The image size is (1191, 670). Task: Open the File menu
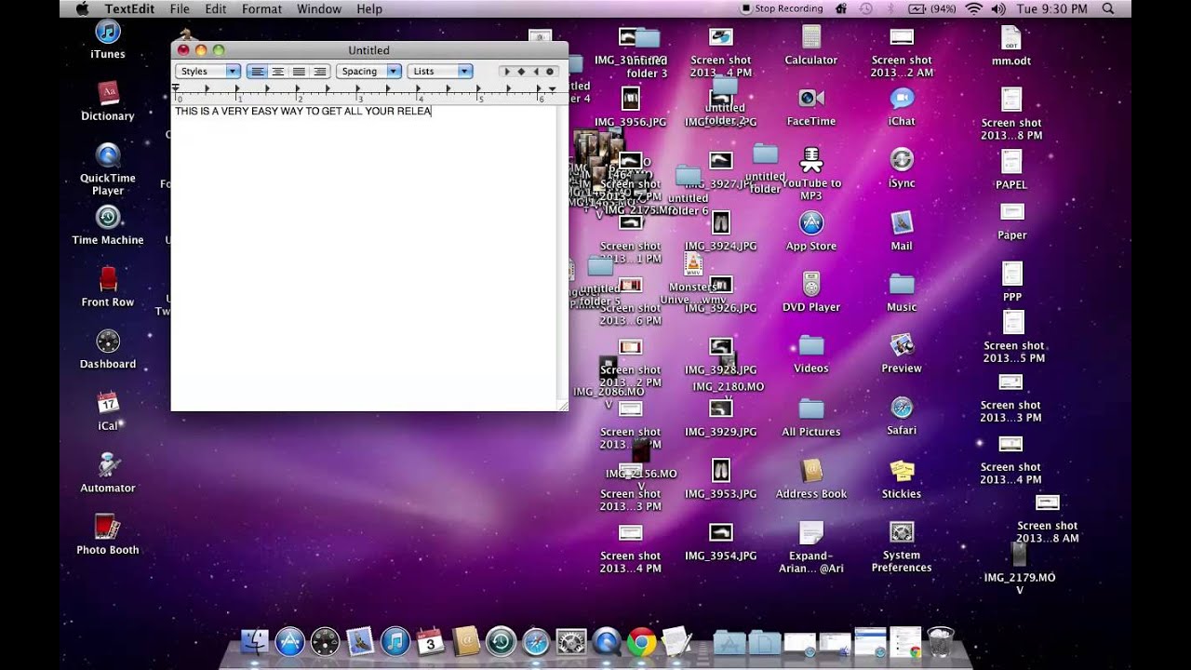(180, 8)
